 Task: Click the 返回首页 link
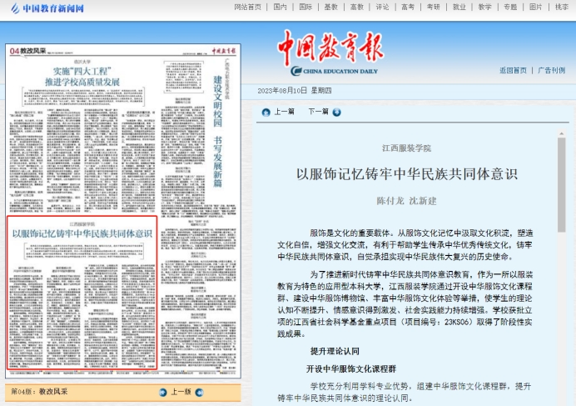point(513,71)
